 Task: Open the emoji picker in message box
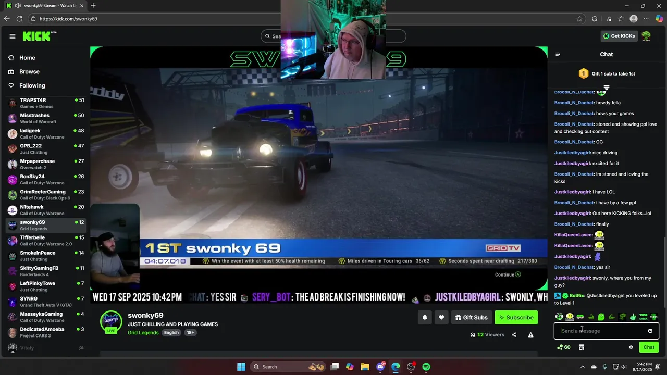point(650,331)
